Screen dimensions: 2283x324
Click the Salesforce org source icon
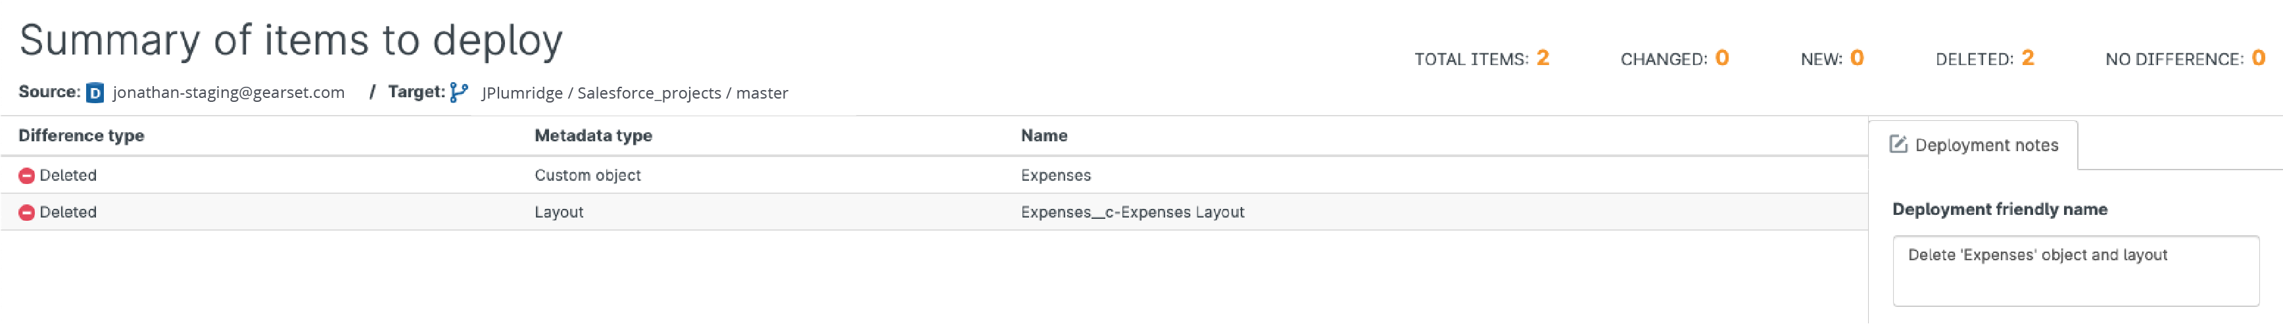(x=95, y=93)
